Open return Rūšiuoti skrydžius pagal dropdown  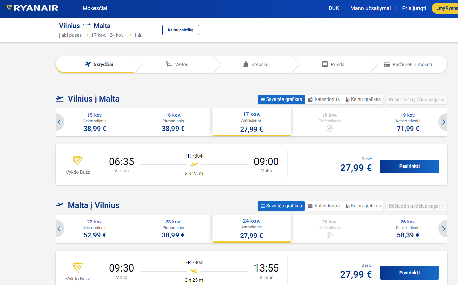click(416, 206)
